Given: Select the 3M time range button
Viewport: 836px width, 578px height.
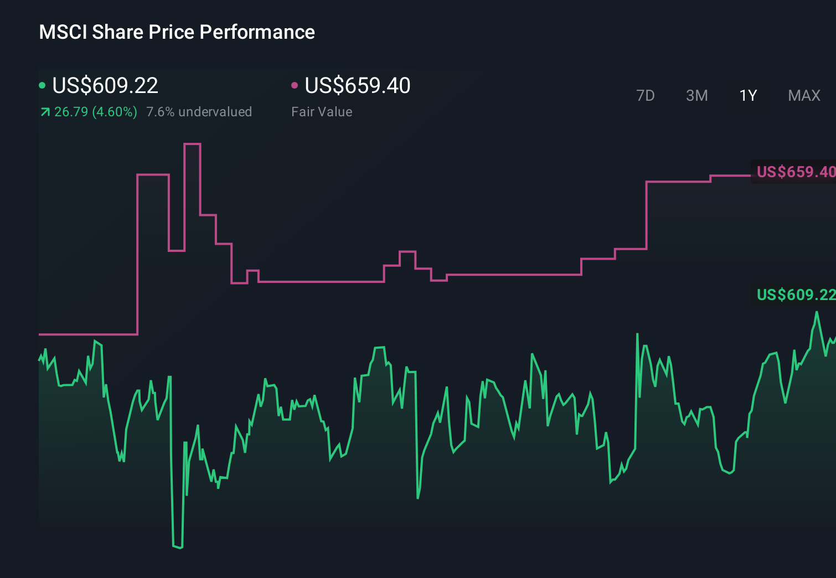Looking at the screenshot, I should click(696, 96).
